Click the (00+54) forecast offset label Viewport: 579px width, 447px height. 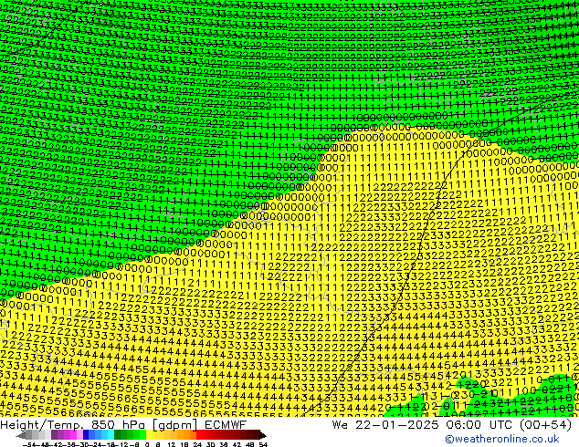pyautogui.click(x=546, y=425)
